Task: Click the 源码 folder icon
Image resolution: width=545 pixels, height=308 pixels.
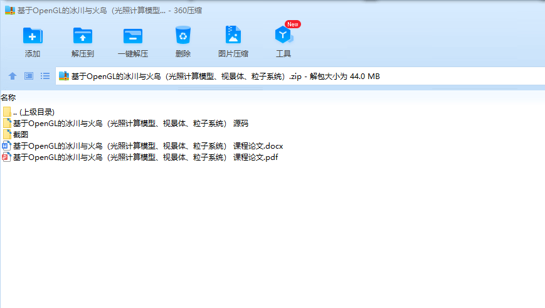Action: tap(7, 123)
